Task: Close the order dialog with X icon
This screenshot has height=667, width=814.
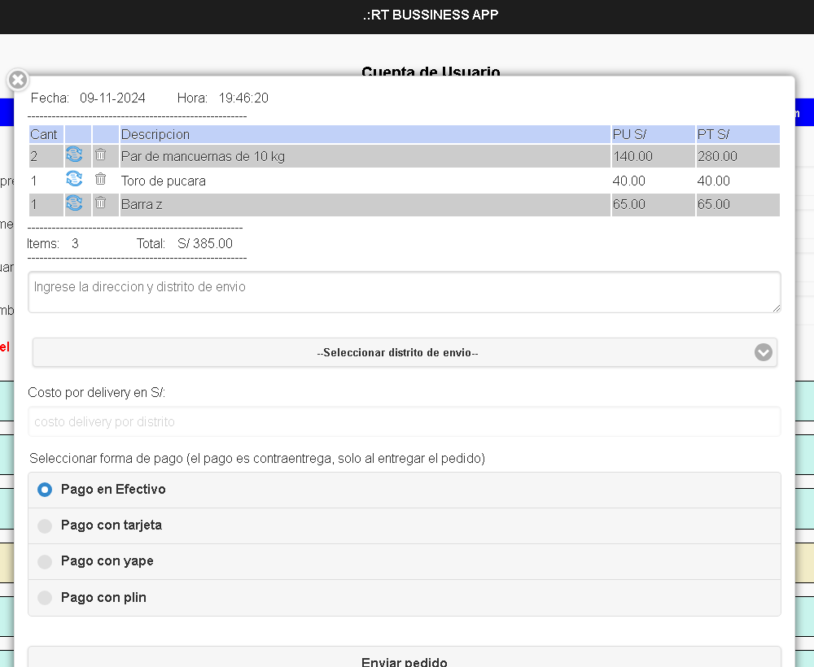Action: pyautogui.click(x=18, y=80)
